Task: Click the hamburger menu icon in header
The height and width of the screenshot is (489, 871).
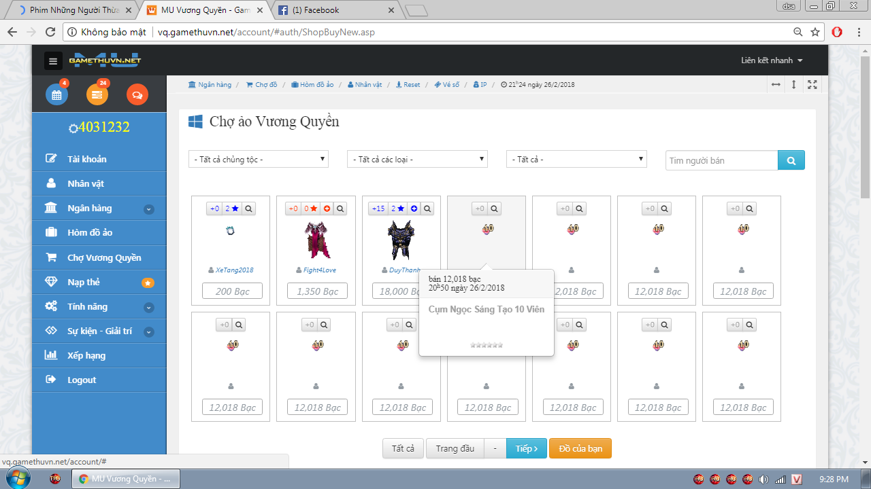Action: pos(53,61)
